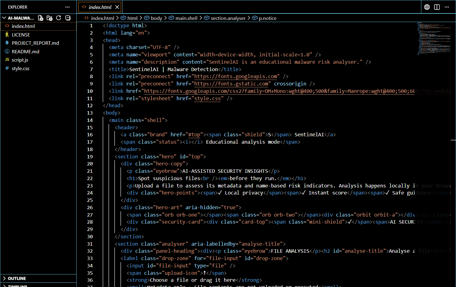Open index.html in the file tree
Image resolution: width=456 pixels, height=287 pixels.
(38, 26)
